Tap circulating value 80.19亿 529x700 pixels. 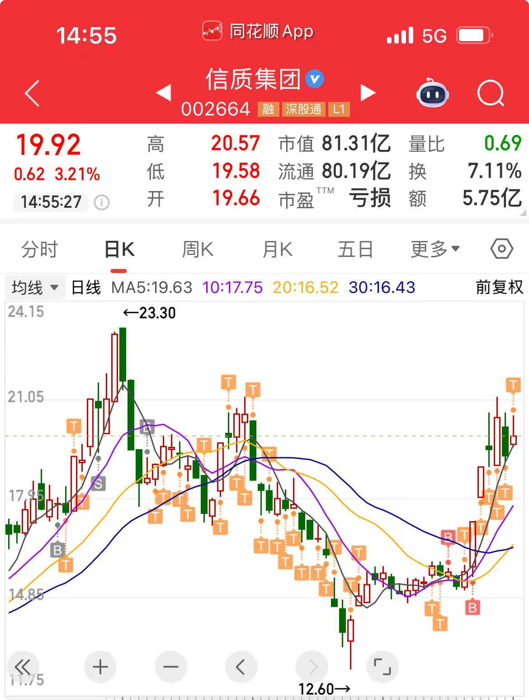356,171
